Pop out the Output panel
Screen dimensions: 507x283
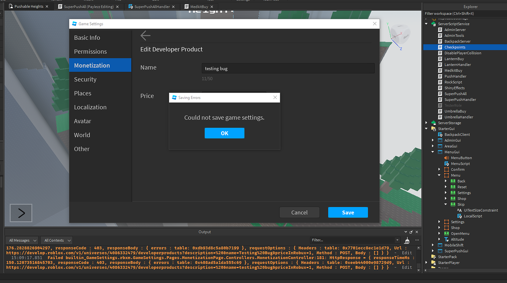pyautogui.click(x=411, y=232)
